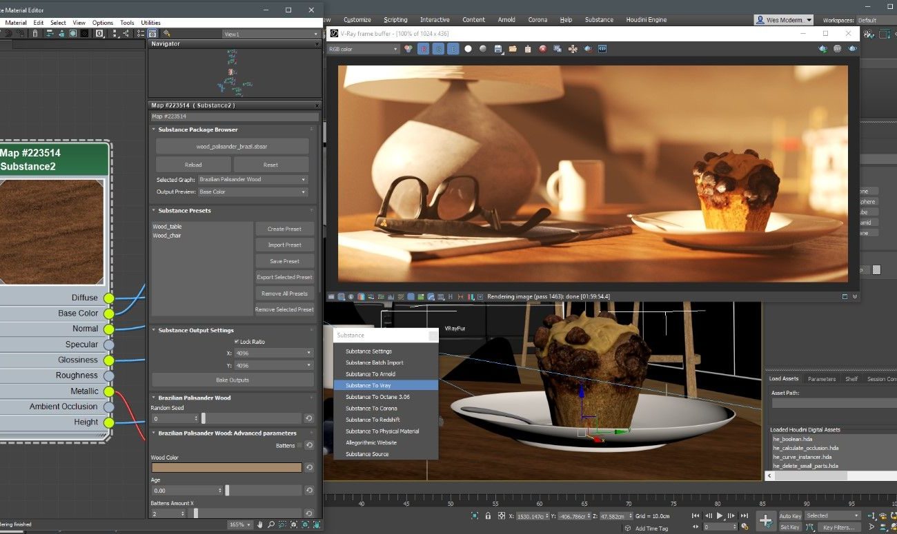Click the Create Preset button
The height and width of the screenshot is (534, 897).
(x=284, y=229)
